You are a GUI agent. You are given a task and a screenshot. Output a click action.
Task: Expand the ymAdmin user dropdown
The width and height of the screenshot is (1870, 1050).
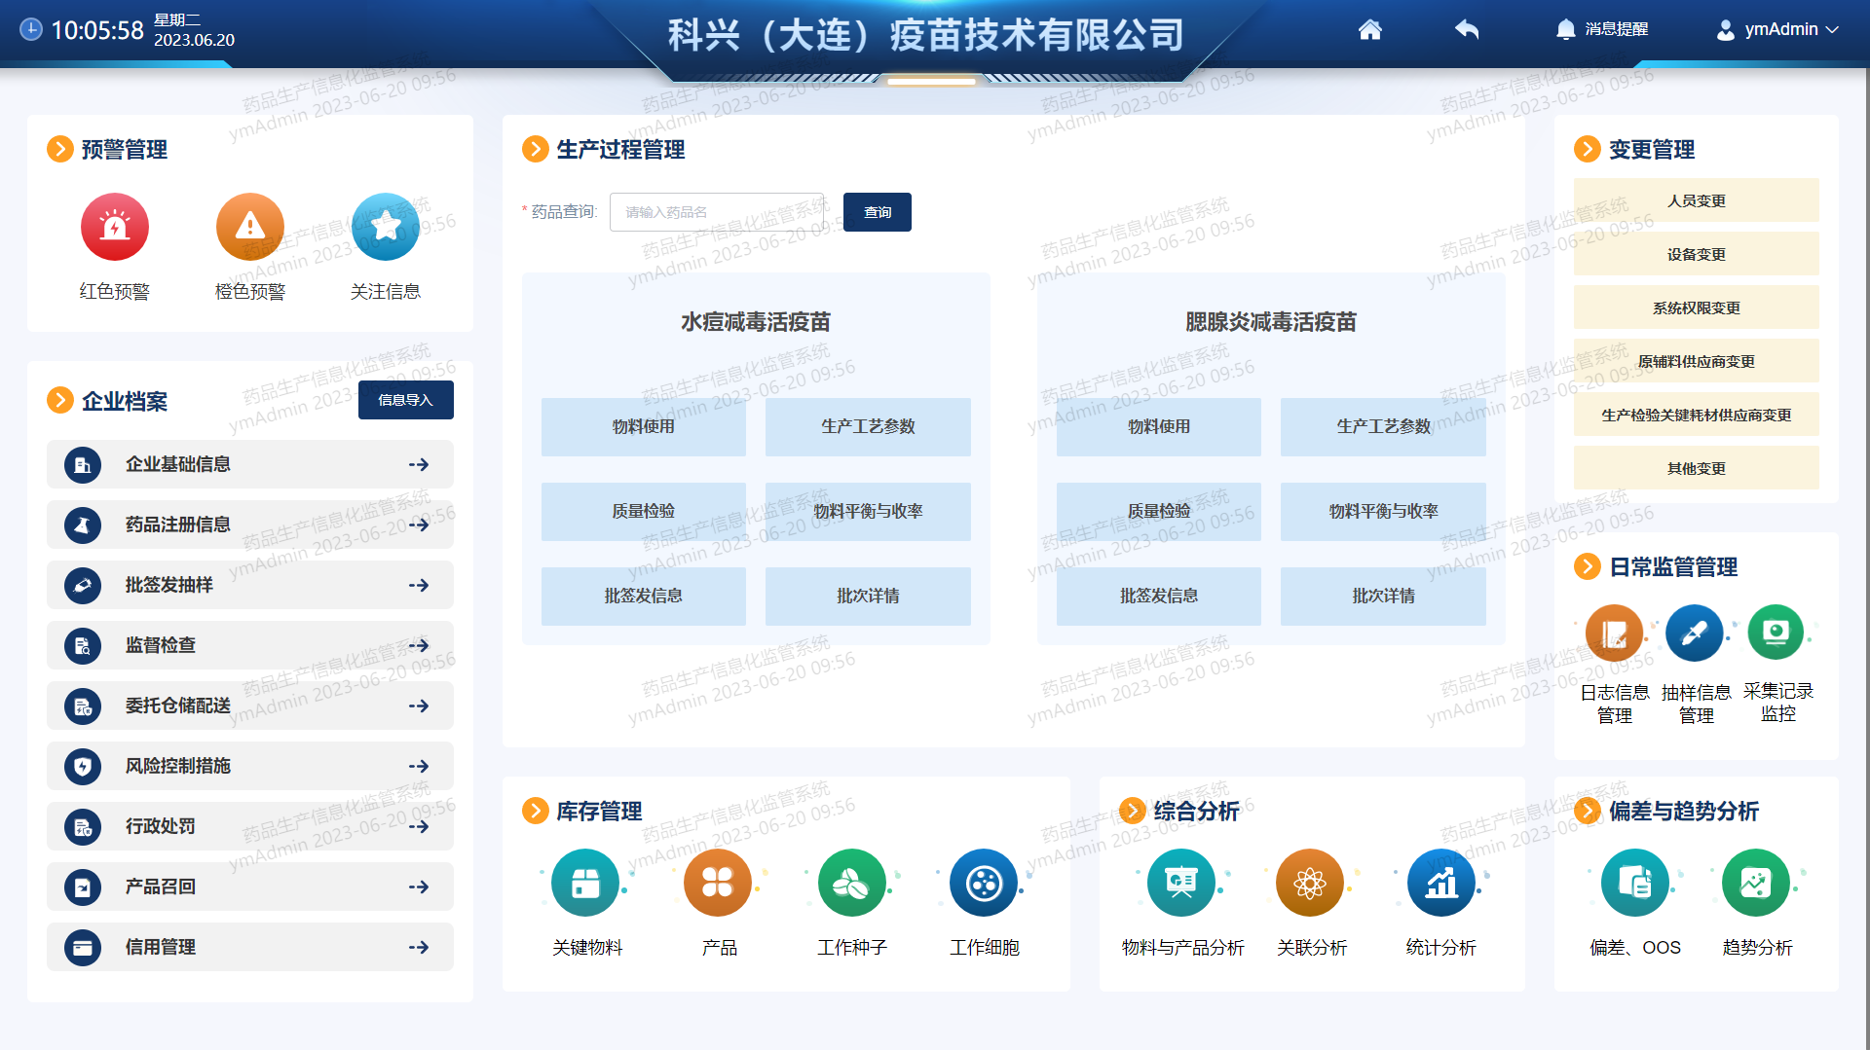pos(1777,30)
